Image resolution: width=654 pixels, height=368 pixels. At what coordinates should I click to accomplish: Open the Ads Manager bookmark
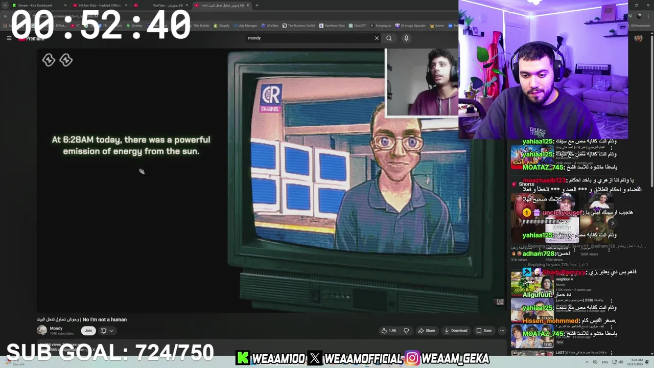(245, 26)
